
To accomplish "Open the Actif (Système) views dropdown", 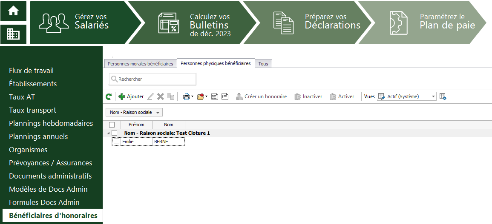I will (407, 97).
